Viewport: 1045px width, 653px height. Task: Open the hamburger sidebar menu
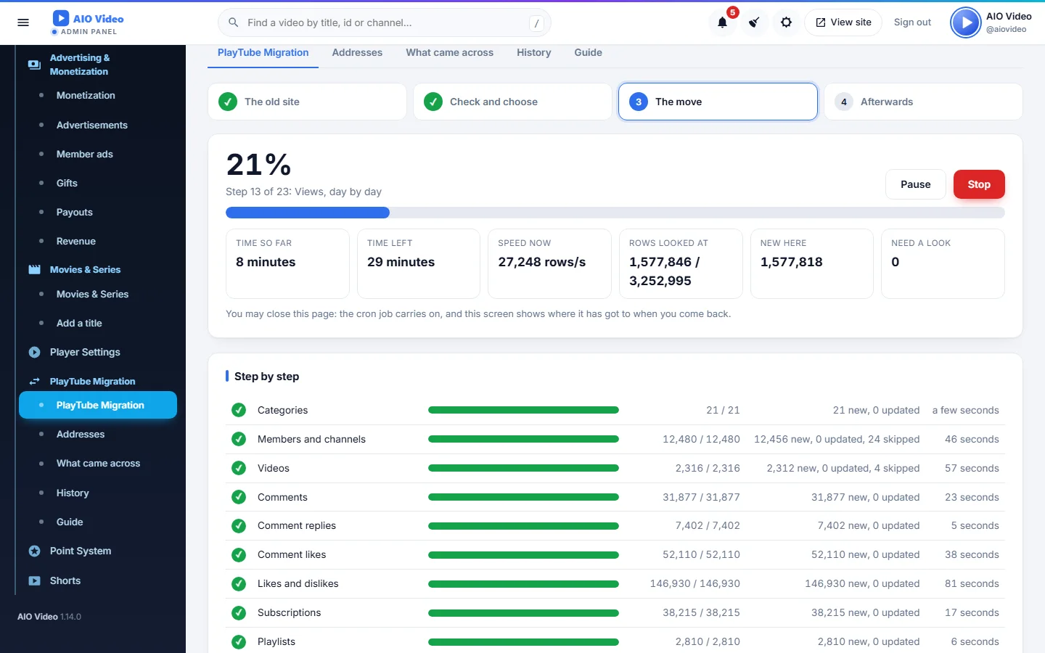[23, 22]
